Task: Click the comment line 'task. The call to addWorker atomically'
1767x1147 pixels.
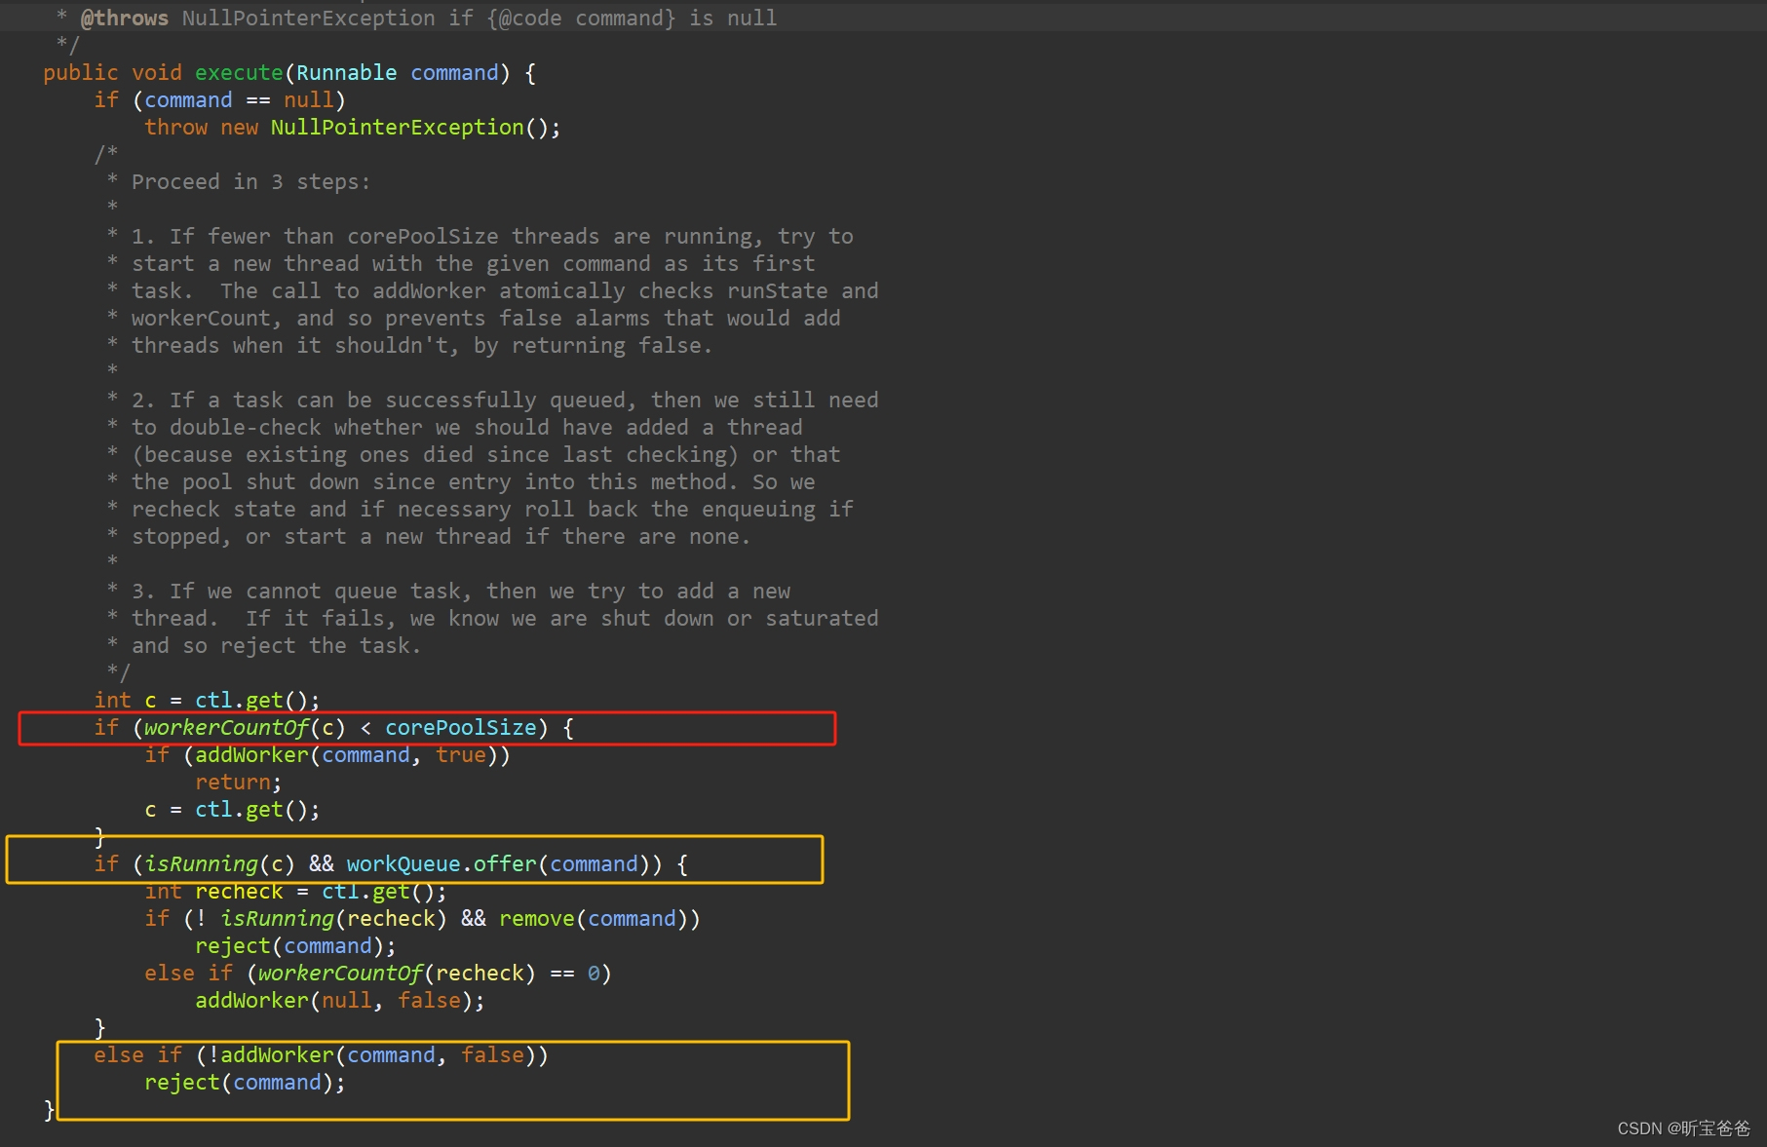Action: click(x=505, y=291)
